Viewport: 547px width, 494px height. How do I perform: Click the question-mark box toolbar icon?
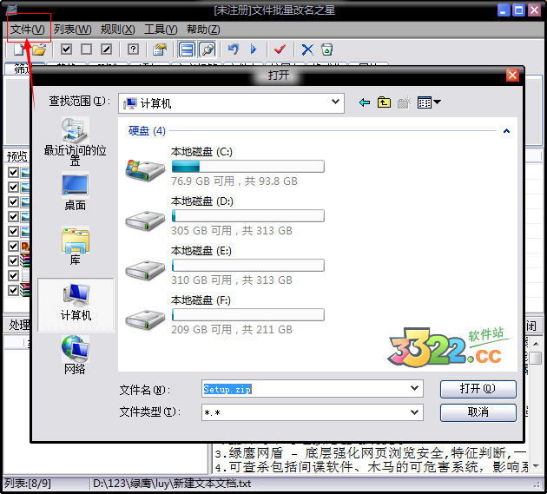(x=133, y=49)
